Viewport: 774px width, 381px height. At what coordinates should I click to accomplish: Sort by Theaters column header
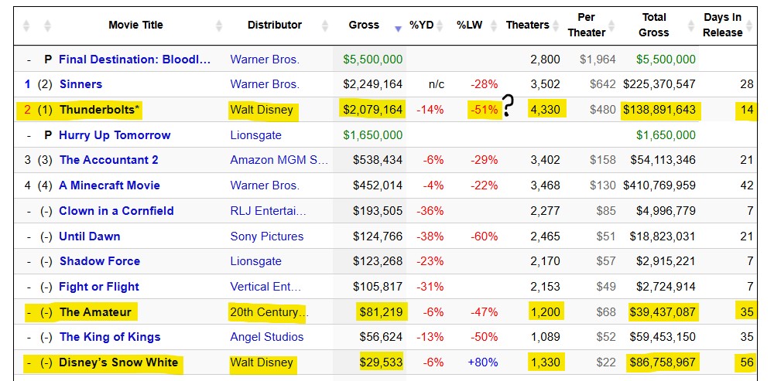click(x=527, y=26)
